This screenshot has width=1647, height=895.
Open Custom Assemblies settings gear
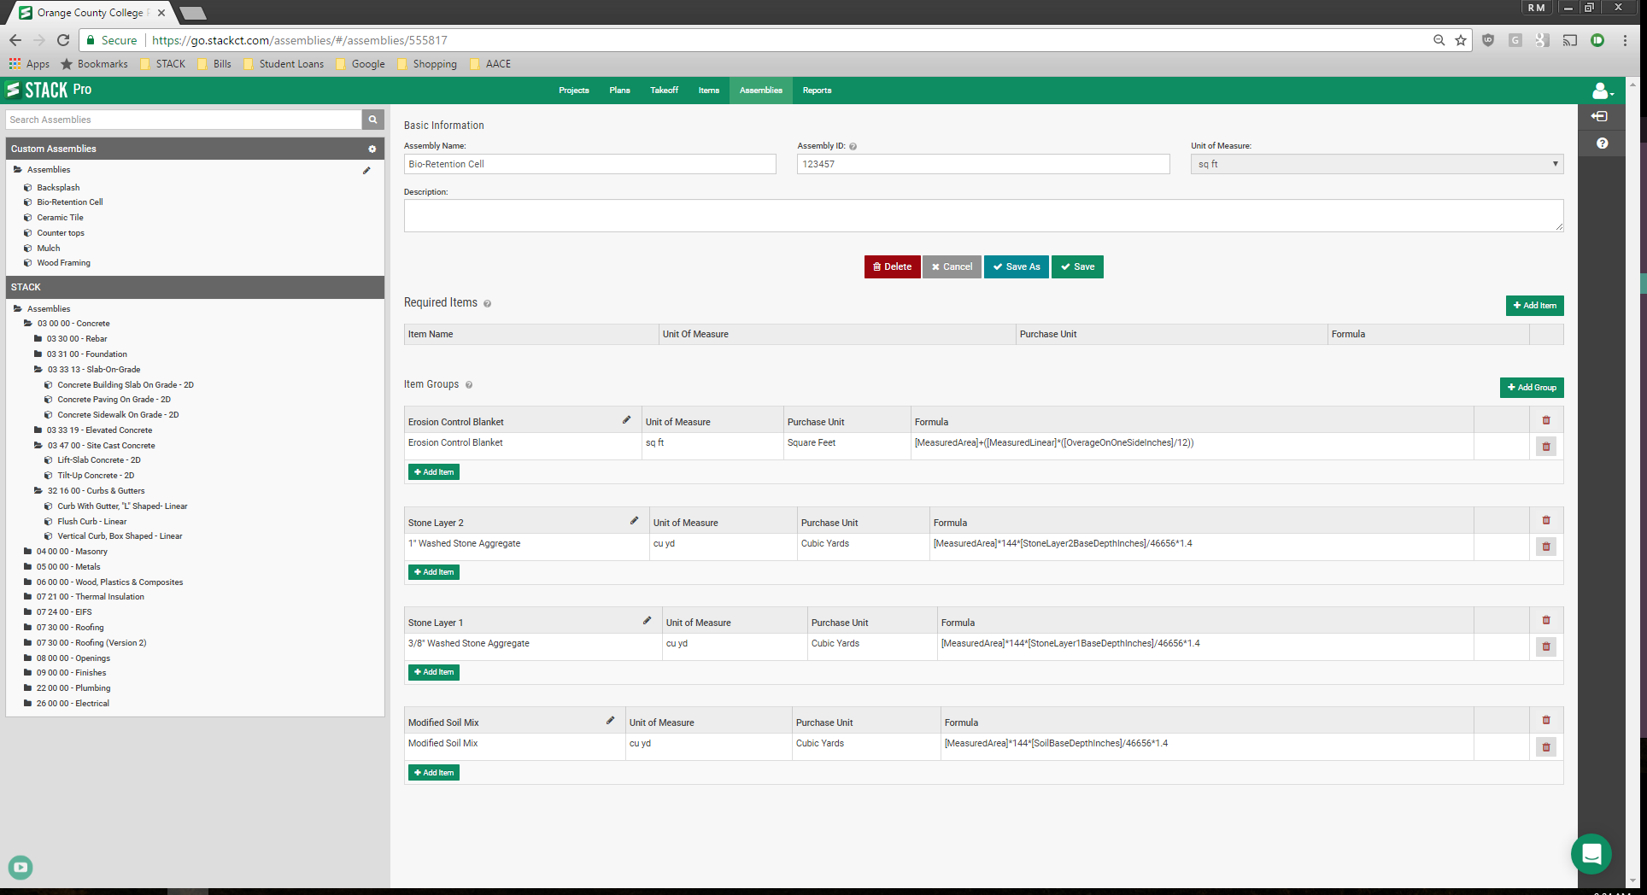click(372, 149)
